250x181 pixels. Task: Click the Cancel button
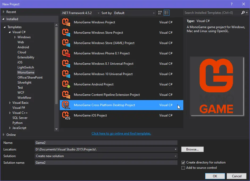237,176
